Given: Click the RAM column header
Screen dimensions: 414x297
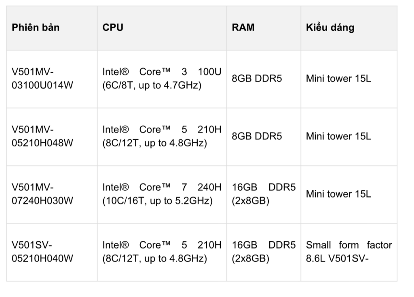Looking at the screenshot, I should click(243, 27).
